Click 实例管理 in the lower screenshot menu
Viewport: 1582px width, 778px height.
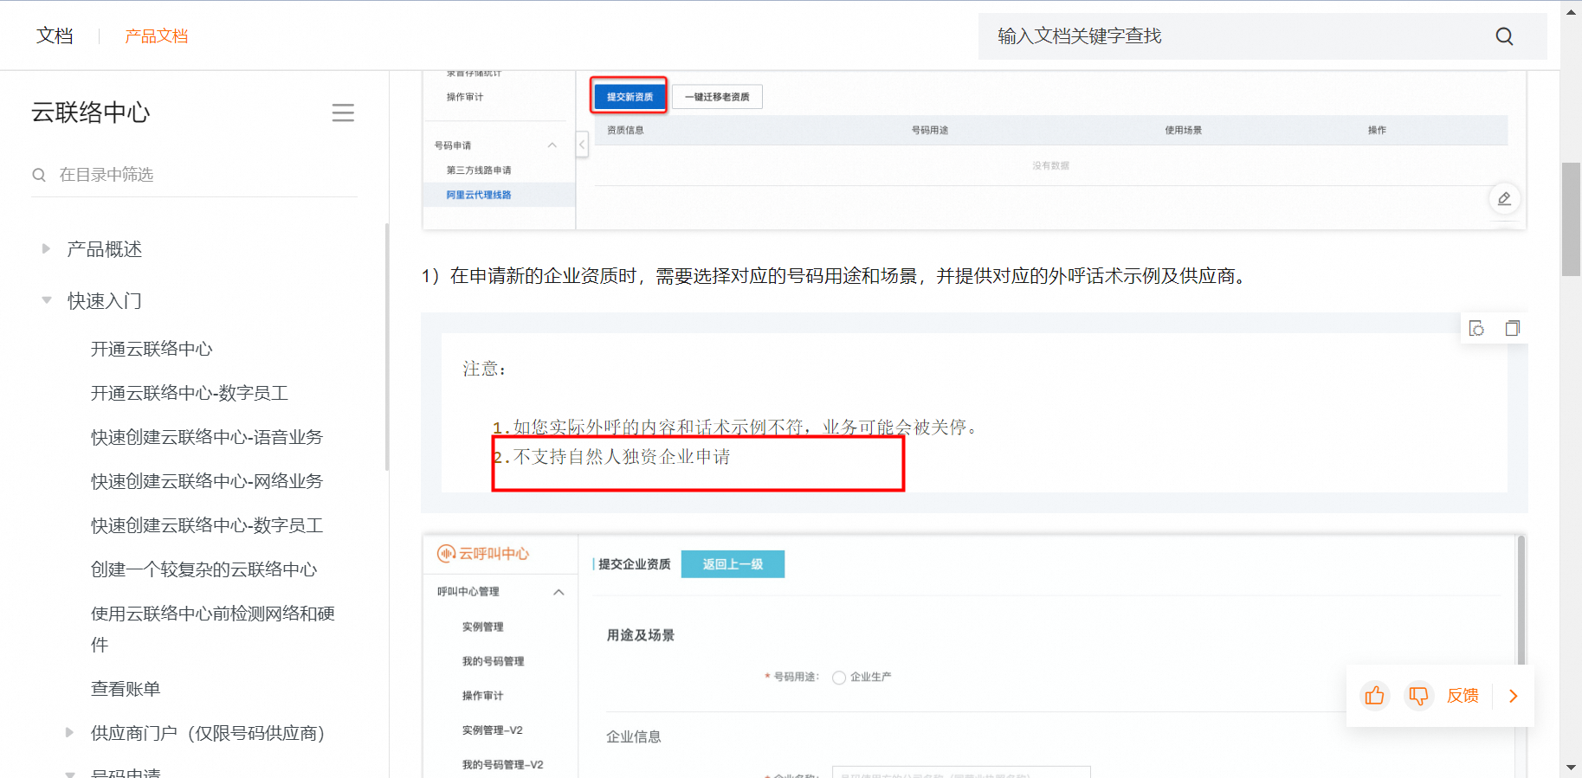coord(482,627)
